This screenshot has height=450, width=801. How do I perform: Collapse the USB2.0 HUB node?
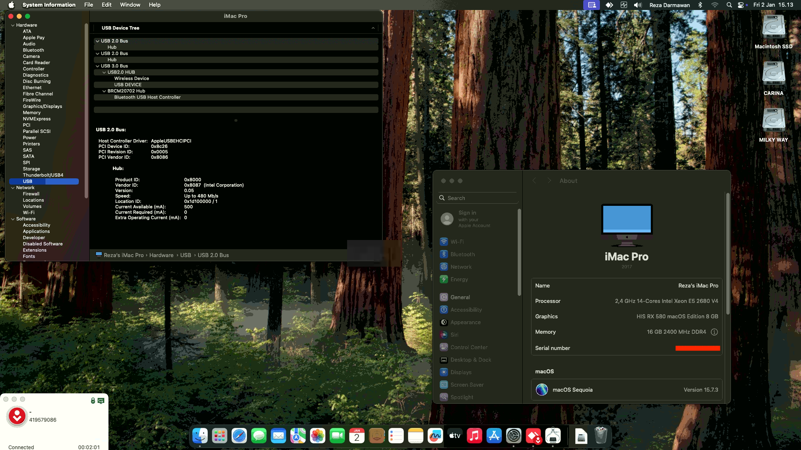(104, 72)
